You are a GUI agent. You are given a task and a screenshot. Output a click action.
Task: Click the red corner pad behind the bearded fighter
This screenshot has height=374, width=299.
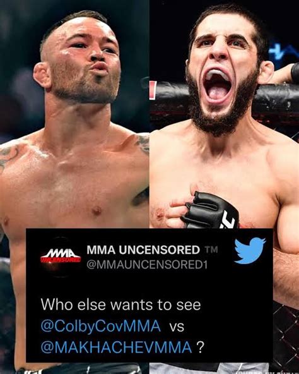[153, 90]
